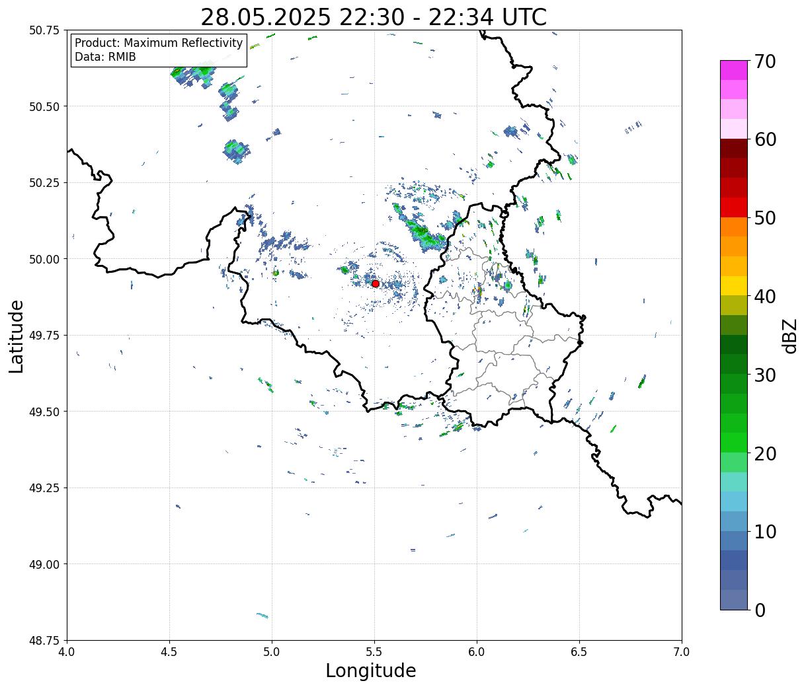Click the plot title '28.05.2025 22:30 - 22:34 UTC'

(374, 17)
